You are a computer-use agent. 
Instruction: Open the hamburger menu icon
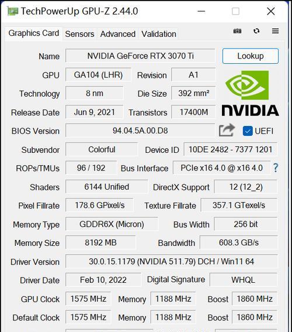pos(275,31)
